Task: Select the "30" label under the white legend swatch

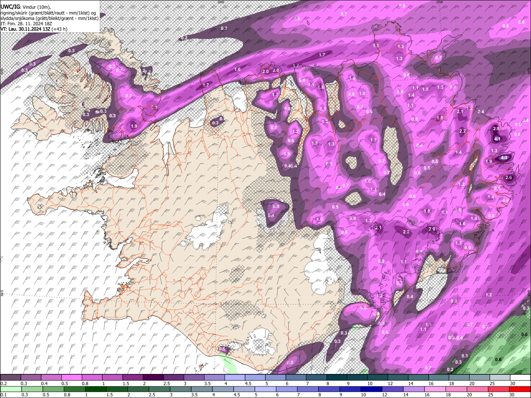Action: tap(513, 383)
